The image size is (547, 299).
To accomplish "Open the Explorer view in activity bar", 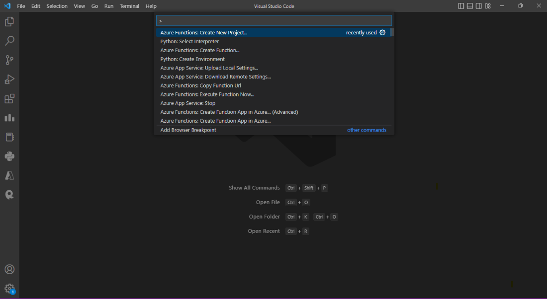I will tap(9, 22).
